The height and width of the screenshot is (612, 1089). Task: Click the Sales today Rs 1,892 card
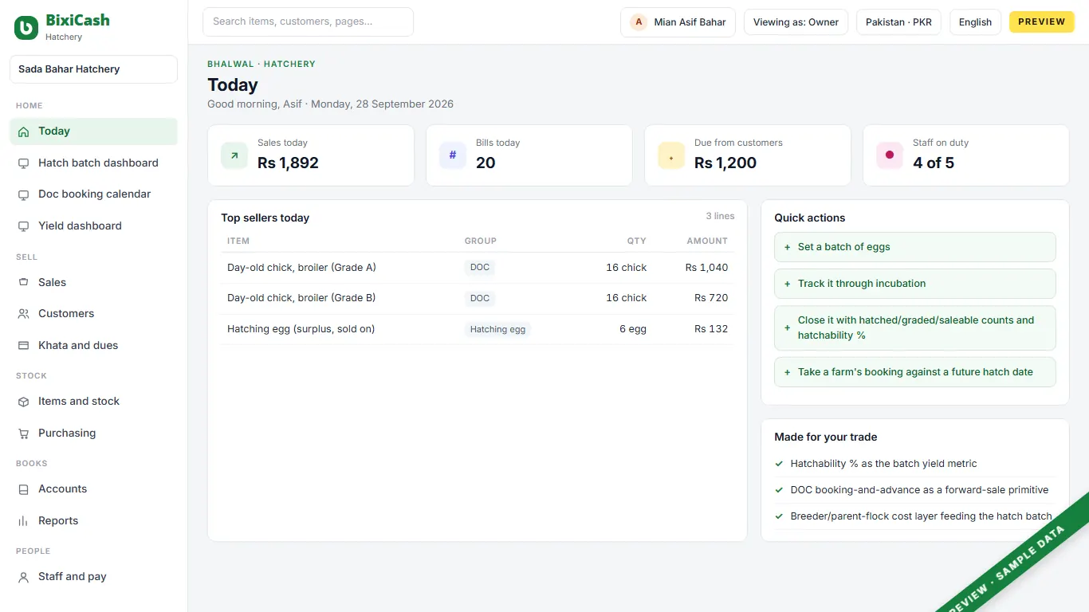[x=311, y=155]
